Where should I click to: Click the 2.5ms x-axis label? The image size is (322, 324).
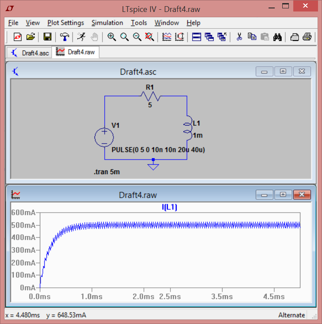170,297
